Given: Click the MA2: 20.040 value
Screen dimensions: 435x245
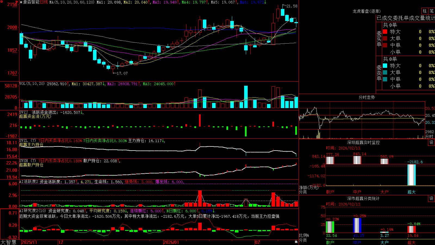Looking at the screenshot, I should tap(135, 2).
